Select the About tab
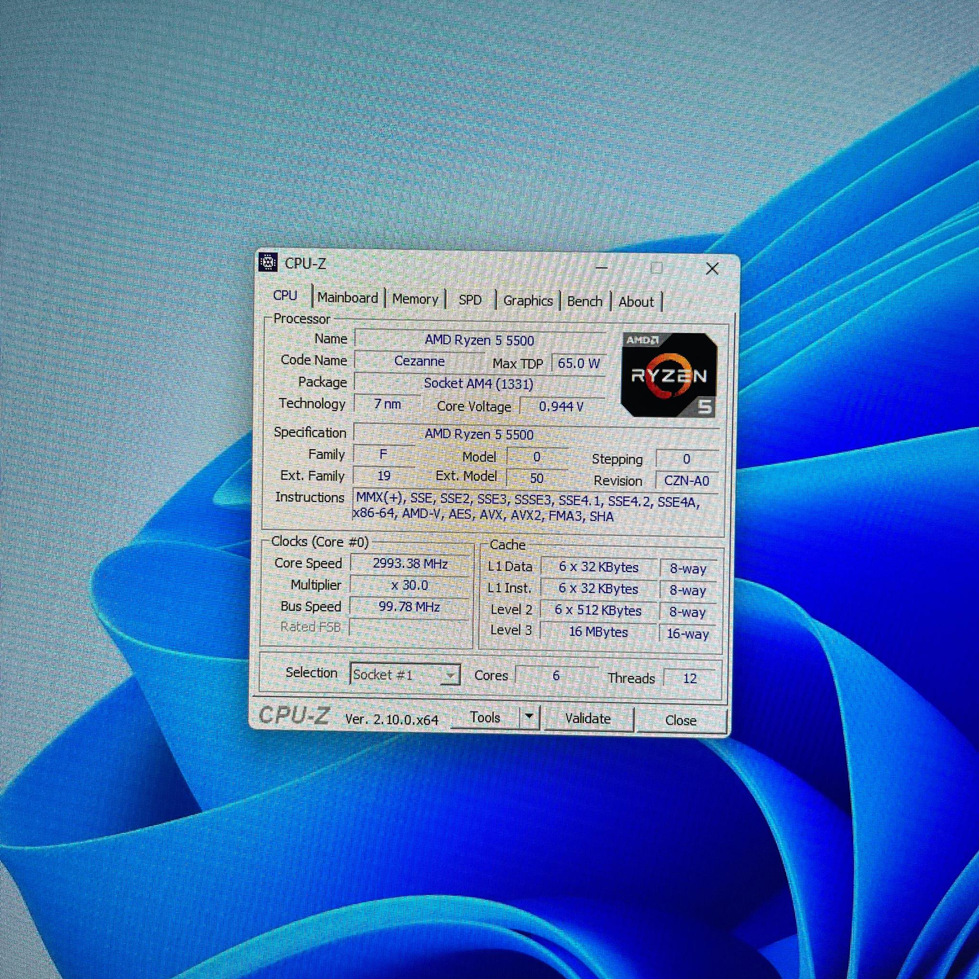This screenshot has width=979, height=979. (636, 302)
